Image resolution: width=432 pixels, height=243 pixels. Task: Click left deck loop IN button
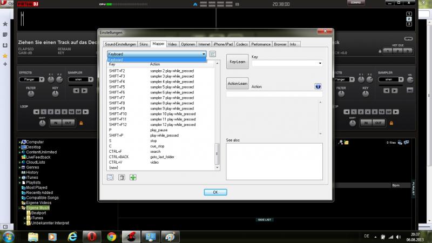coord(56,123)
